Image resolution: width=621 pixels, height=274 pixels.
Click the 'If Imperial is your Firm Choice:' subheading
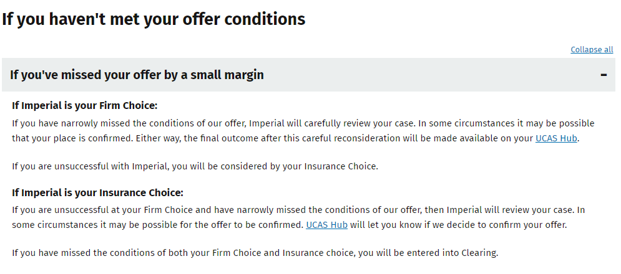tap(85, 106)
